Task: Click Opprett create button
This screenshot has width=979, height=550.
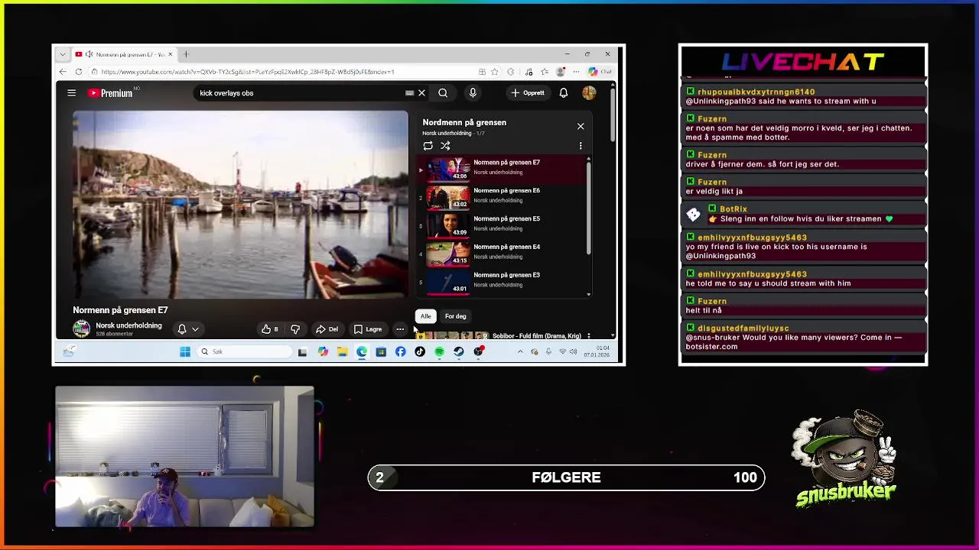Action: (x=528, y=93)
